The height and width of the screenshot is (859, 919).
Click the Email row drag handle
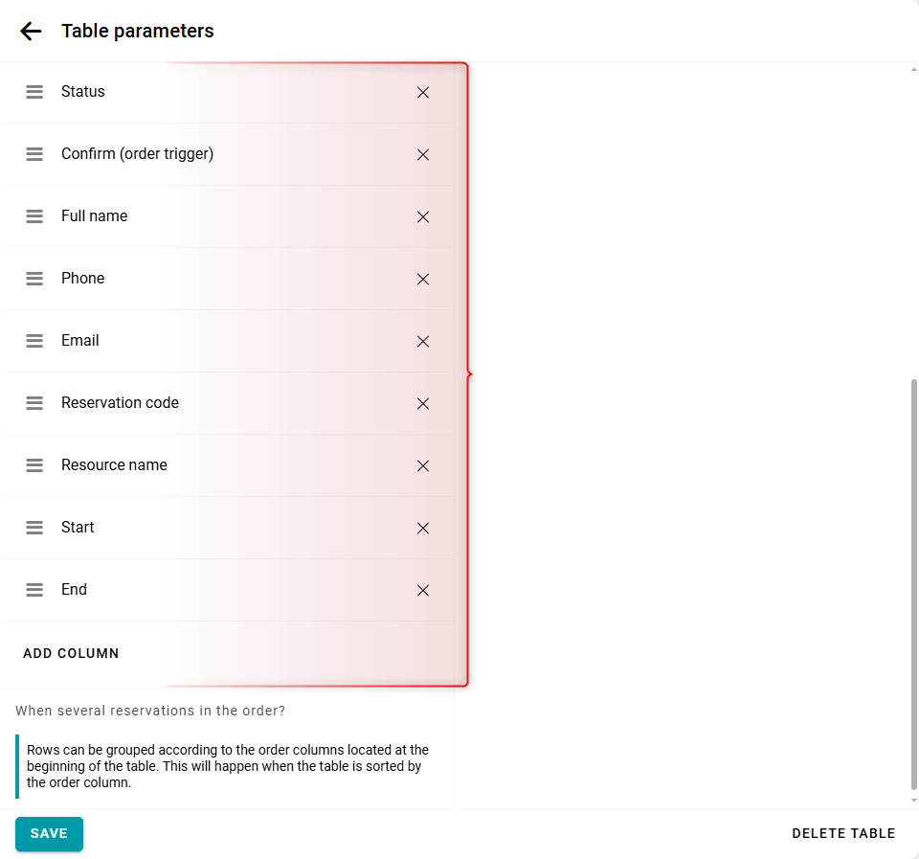point(34,341)
